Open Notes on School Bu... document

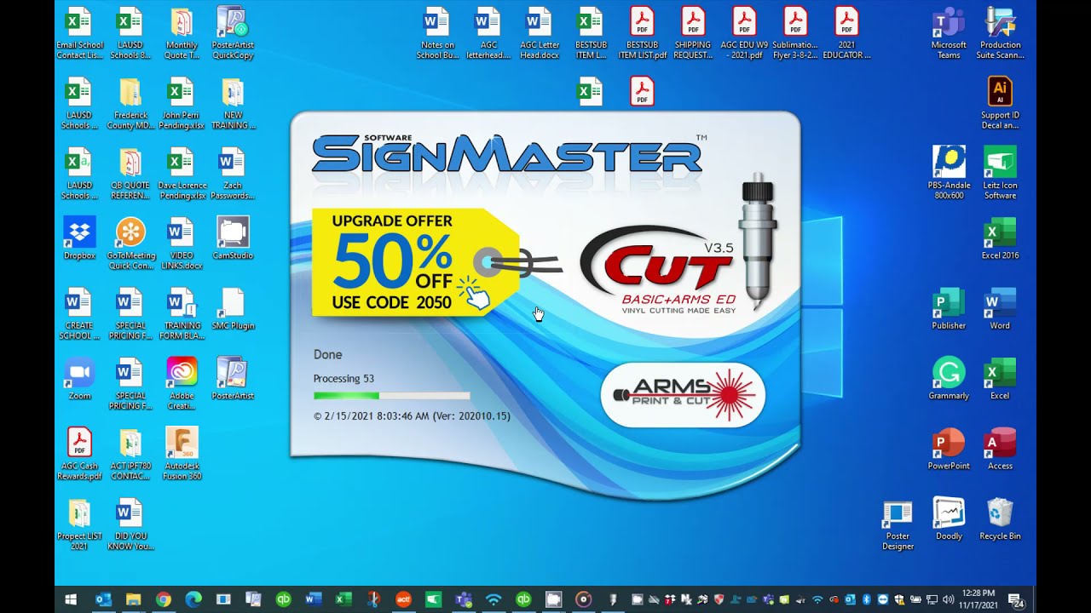(x=436, y=34)
